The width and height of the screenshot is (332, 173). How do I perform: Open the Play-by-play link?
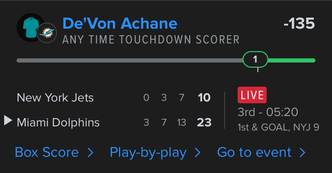[148, 152]
